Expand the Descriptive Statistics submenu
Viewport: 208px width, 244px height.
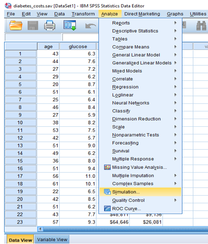140,31
